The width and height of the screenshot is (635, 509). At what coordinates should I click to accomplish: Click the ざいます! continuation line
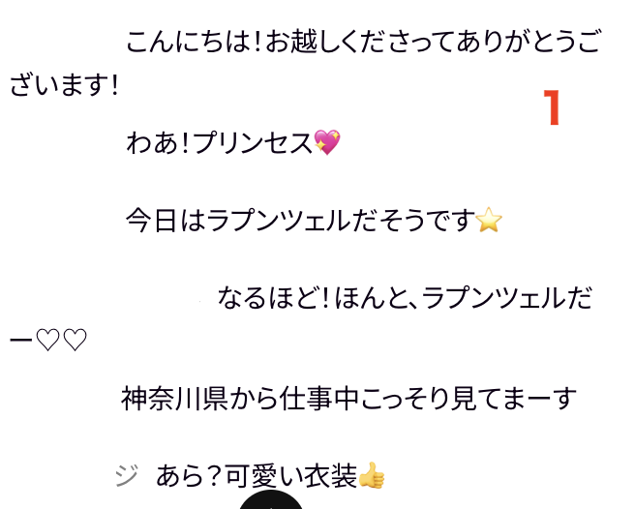(x=64, y=85)
